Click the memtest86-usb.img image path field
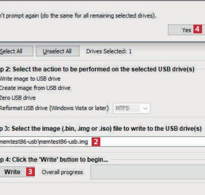Viewport: 205px width, 195px height. click(x=102, y=142)
